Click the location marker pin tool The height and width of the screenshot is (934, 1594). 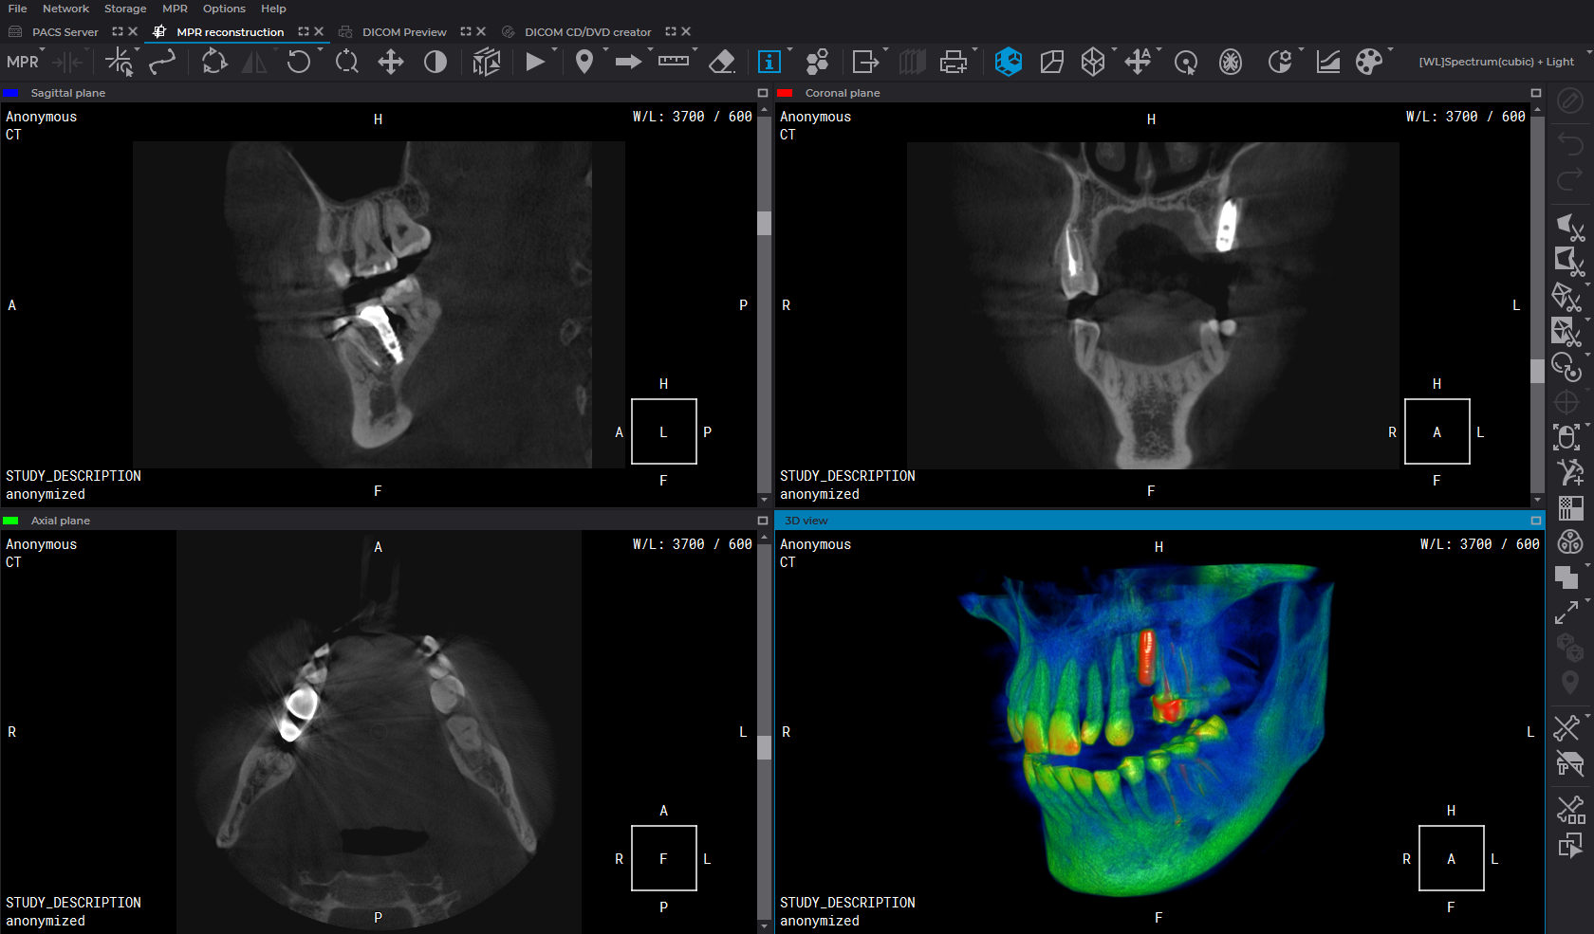click(584, 63)
